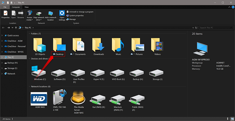The height and width of the screenshot is (121, 235).
Task: Click Add a network location
Action: click(50, 16)
